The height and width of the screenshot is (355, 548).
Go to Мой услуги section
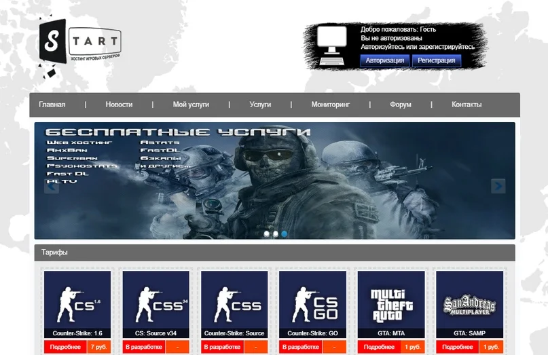191,105
